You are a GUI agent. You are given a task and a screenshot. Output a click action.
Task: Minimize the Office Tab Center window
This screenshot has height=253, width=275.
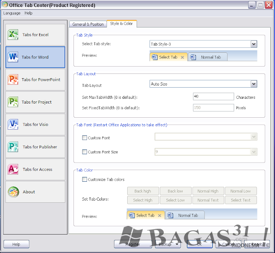[252, 5]
